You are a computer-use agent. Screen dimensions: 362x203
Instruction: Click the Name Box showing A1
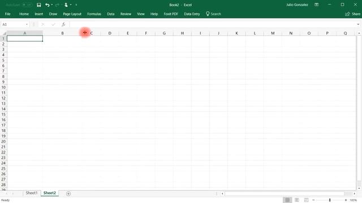[12, 24]
